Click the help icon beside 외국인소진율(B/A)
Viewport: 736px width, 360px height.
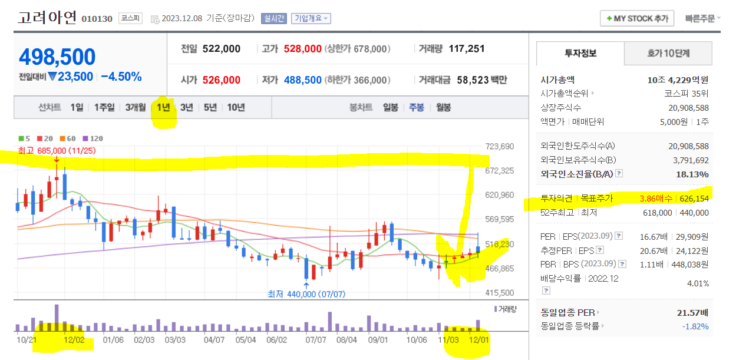(619, 174)
